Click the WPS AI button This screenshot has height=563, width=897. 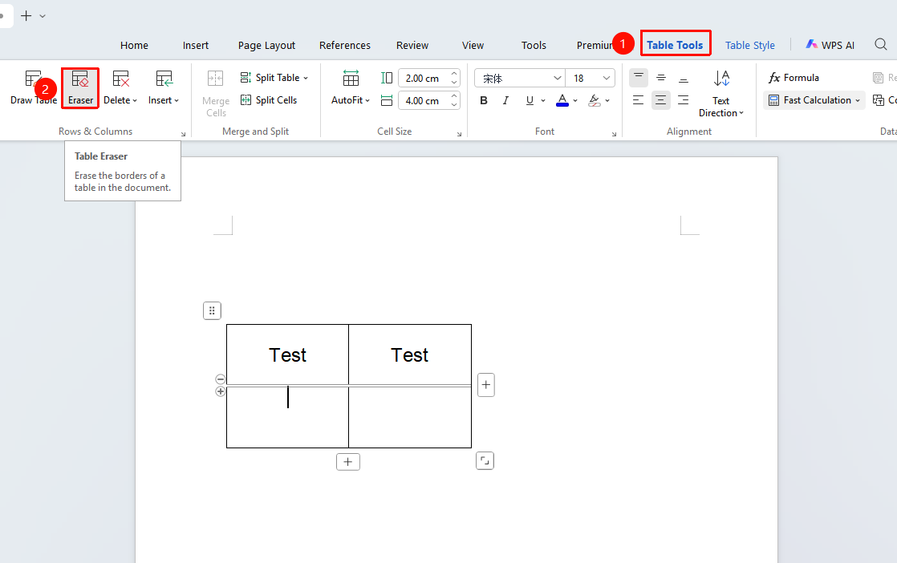pos(830,45)
